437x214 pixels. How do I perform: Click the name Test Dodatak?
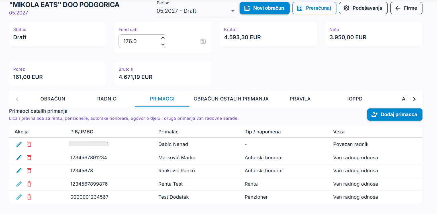(173, 197)
